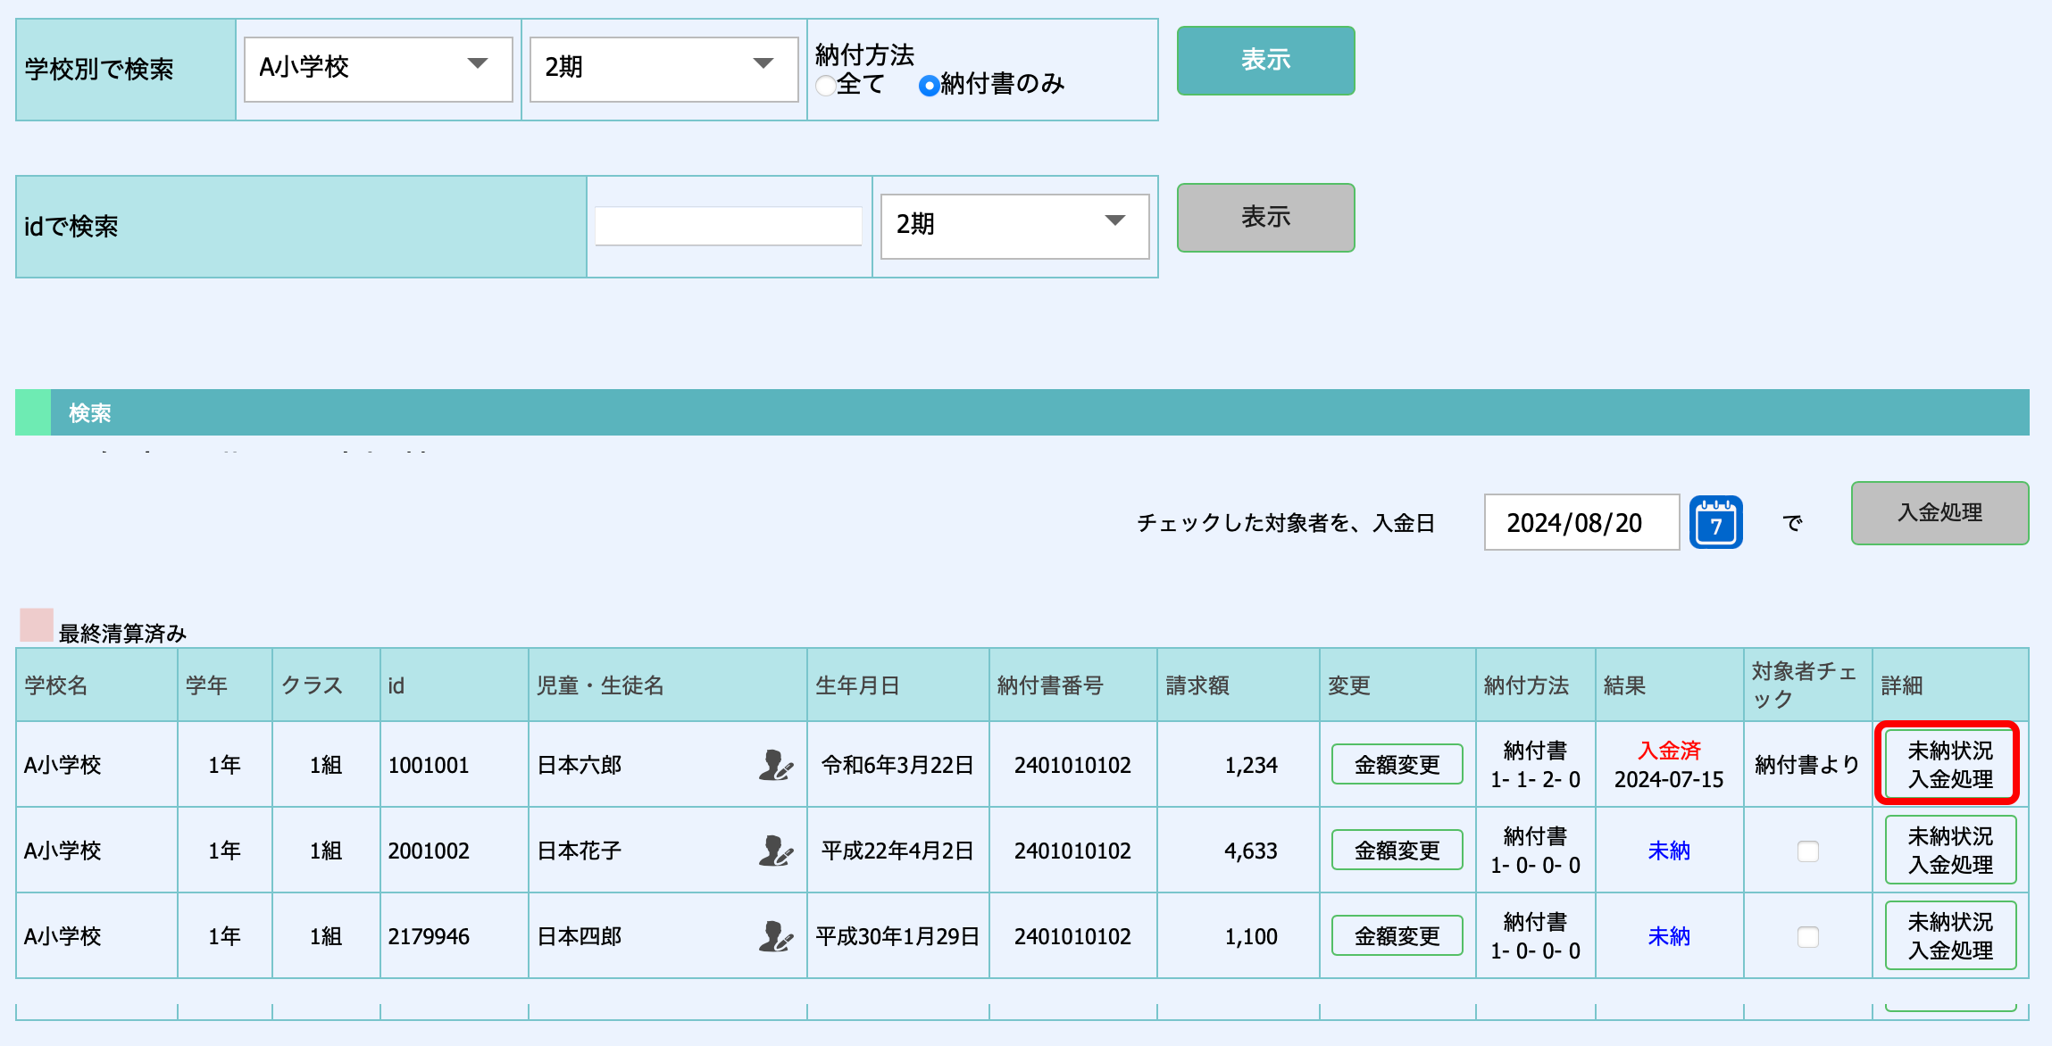Click the edit-user icon next to 日本六郎
This screenshot has height=1046, width=2052.
point(775,765)
